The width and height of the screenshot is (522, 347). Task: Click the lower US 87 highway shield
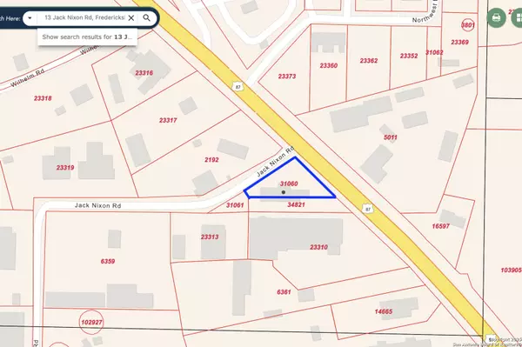point(367,209)
